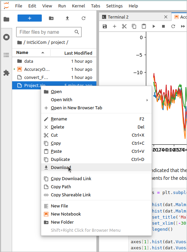Sort files by Last Modified column
The height and width of the screenshot is (252, 187).
click(78, 53)
